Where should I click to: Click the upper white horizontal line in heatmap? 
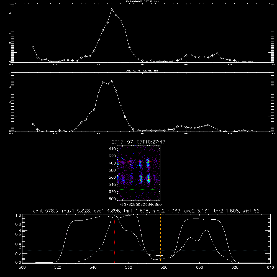[x=139, y=156]
